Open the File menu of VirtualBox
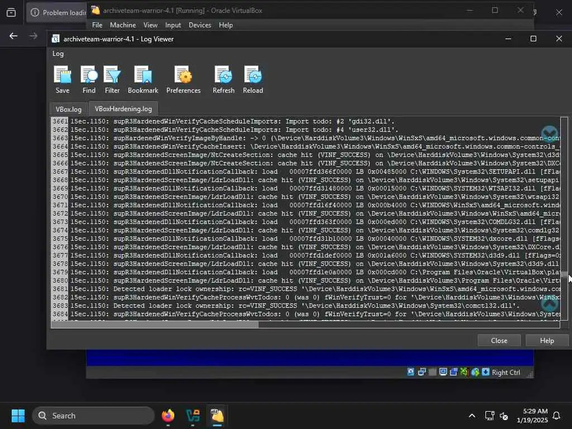This screenshot has height=429, width=572. pyautogui.click(x=97, y=25)
